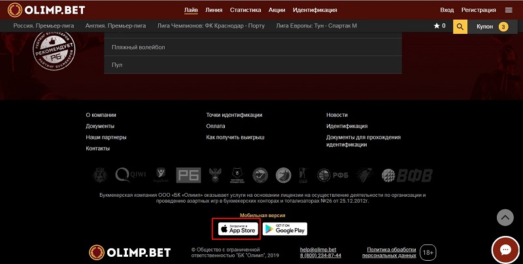The image size is (523, 264).
Task: Click the OLIMP.BET logo in header
Action: 46,10
